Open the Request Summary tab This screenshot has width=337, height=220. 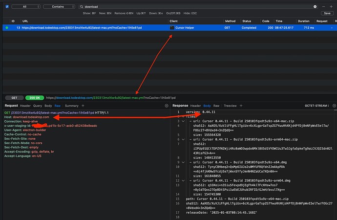72,106
